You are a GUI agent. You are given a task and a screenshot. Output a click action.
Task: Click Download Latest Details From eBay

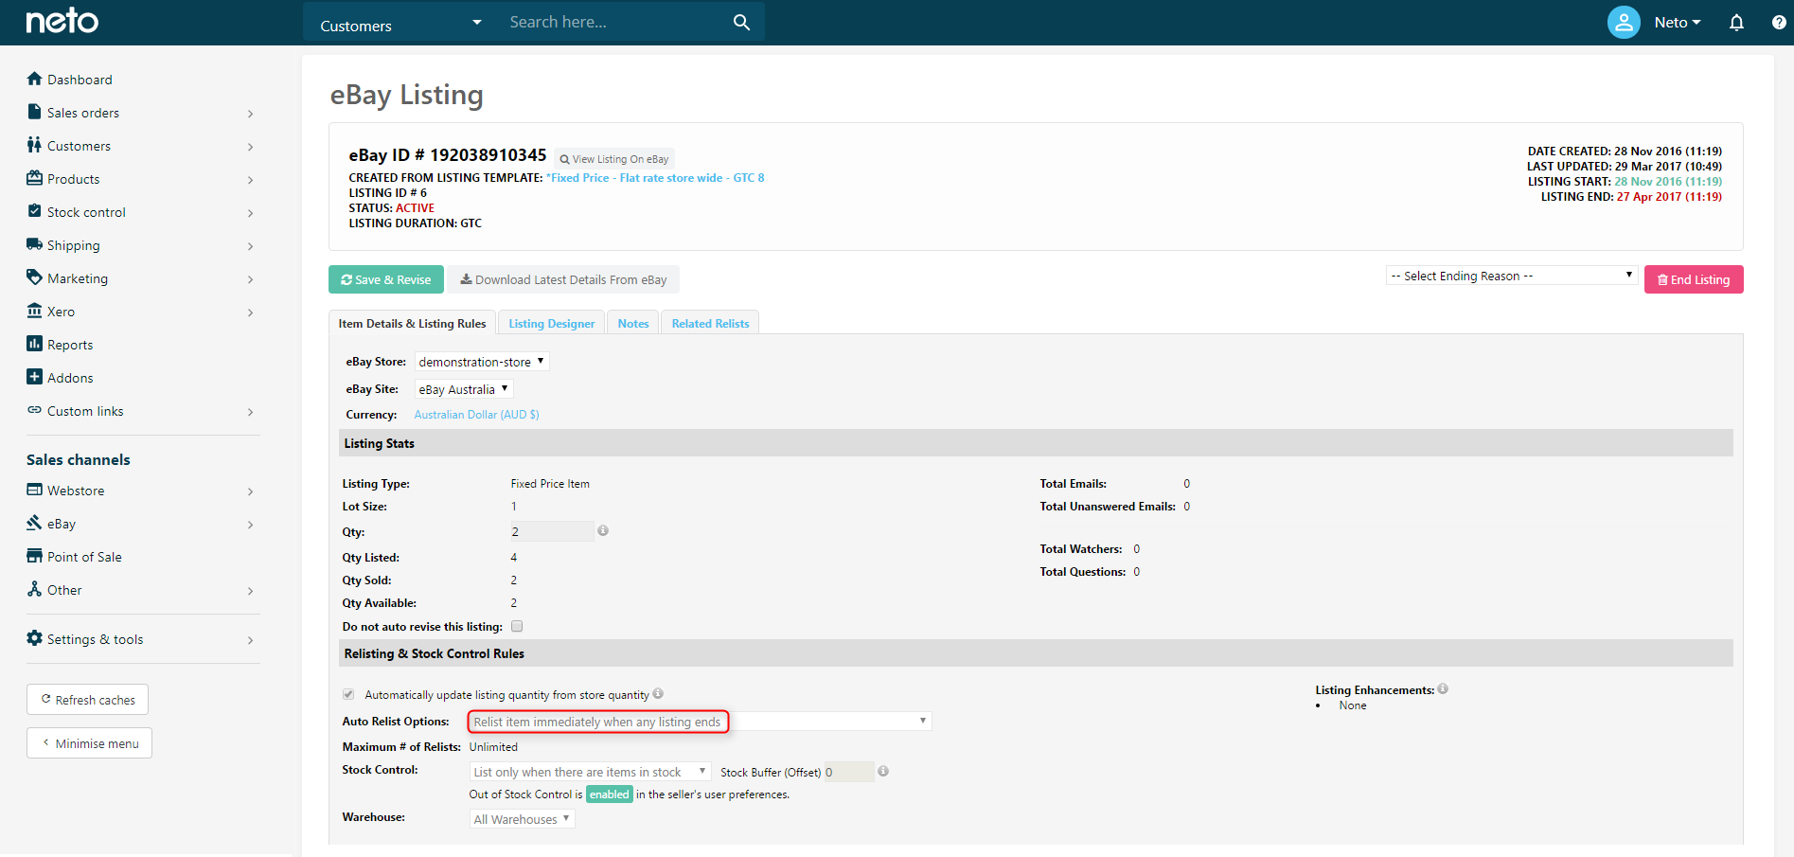(563, 279)
